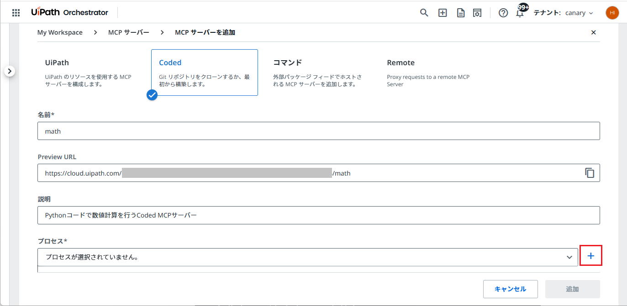
Task: Go to MCP サーバー breadcrumb
Action: [129, 32]
